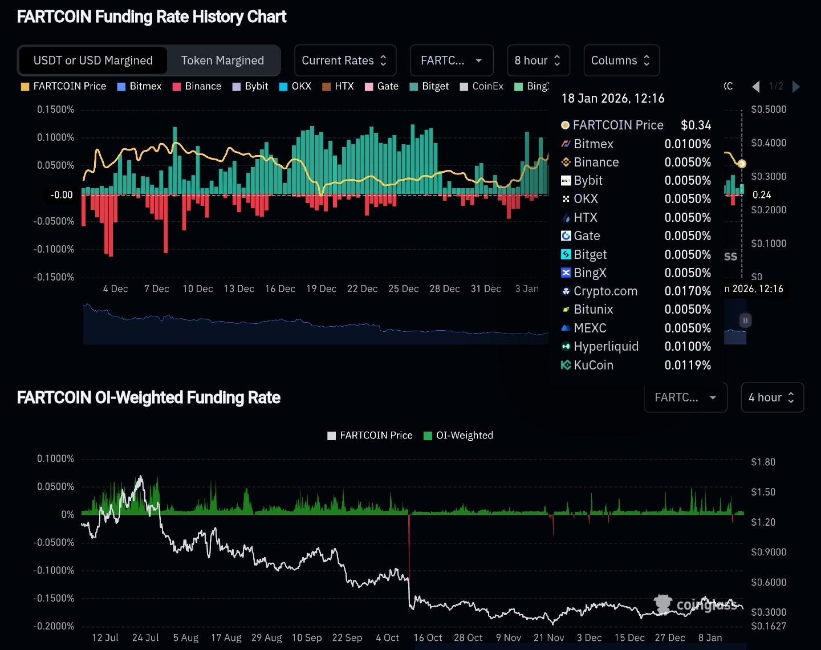821x650 pixels.
Task: Click the Hyperliquid icon in the tooltip list
Action: click(565, 346)
